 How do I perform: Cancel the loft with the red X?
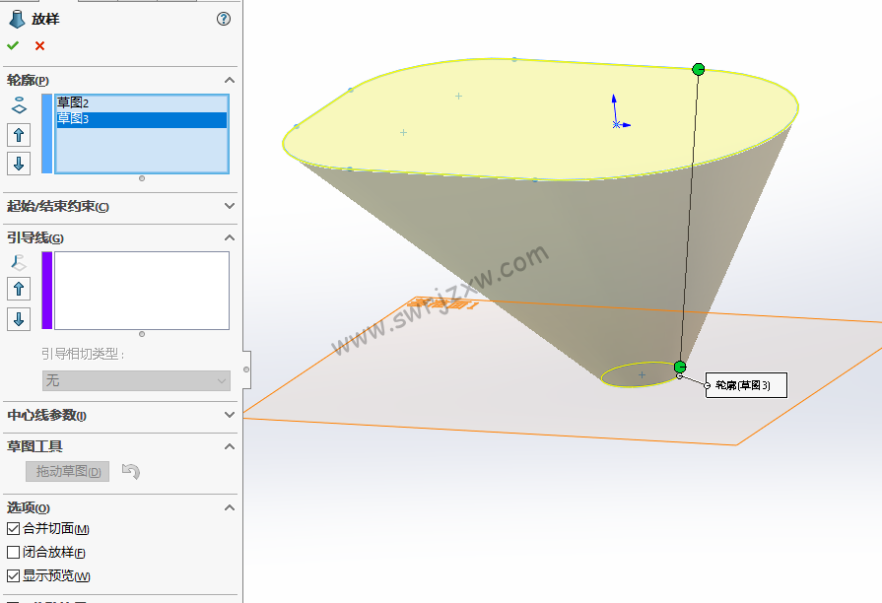pos(37,44)
